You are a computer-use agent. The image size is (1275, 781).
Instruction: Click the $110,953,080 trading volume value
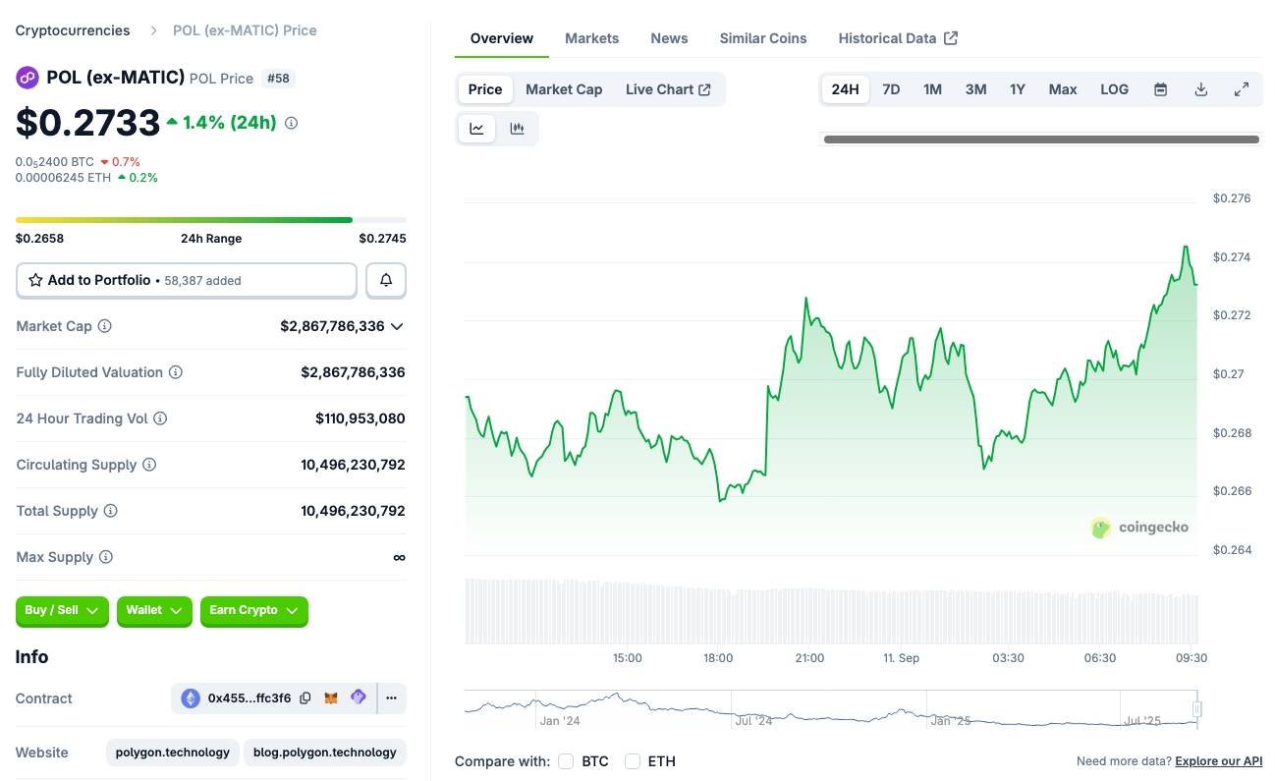point(360,418)
